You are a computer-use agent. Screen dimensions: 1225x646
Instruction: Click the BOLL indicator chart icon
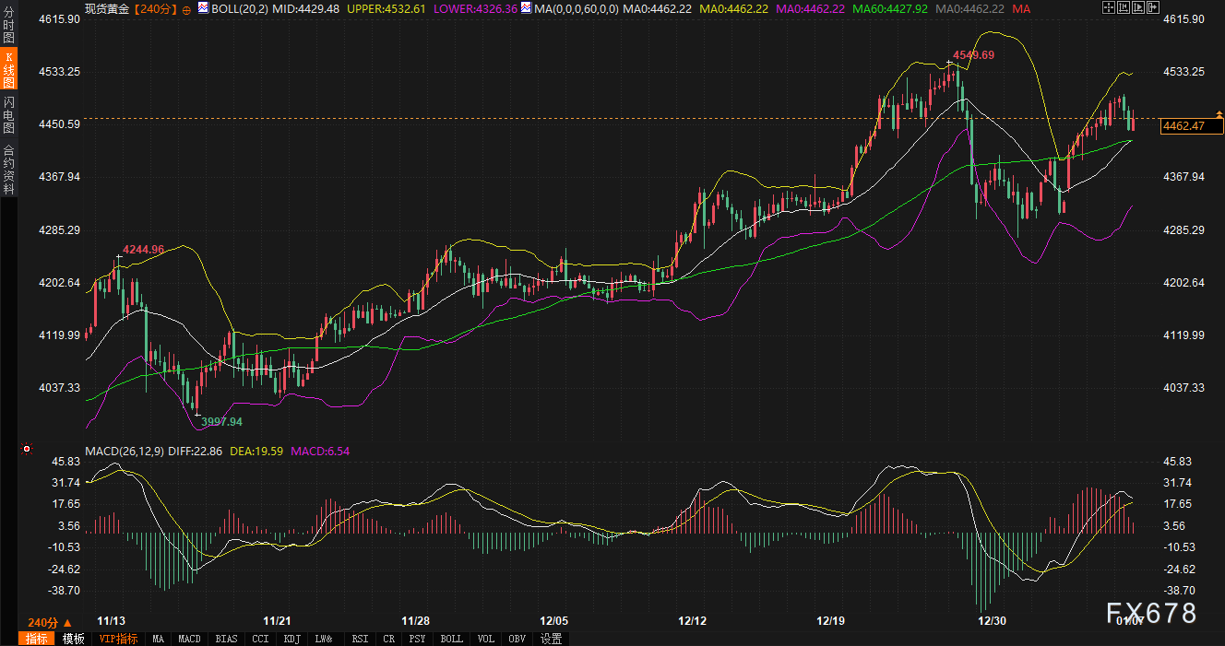[x=204, y=8]
